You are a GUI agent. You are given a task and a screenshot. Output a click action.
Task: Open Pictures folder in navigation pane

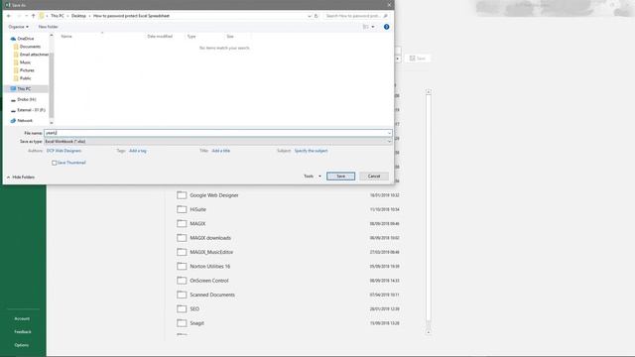click(x=27, y=70)
